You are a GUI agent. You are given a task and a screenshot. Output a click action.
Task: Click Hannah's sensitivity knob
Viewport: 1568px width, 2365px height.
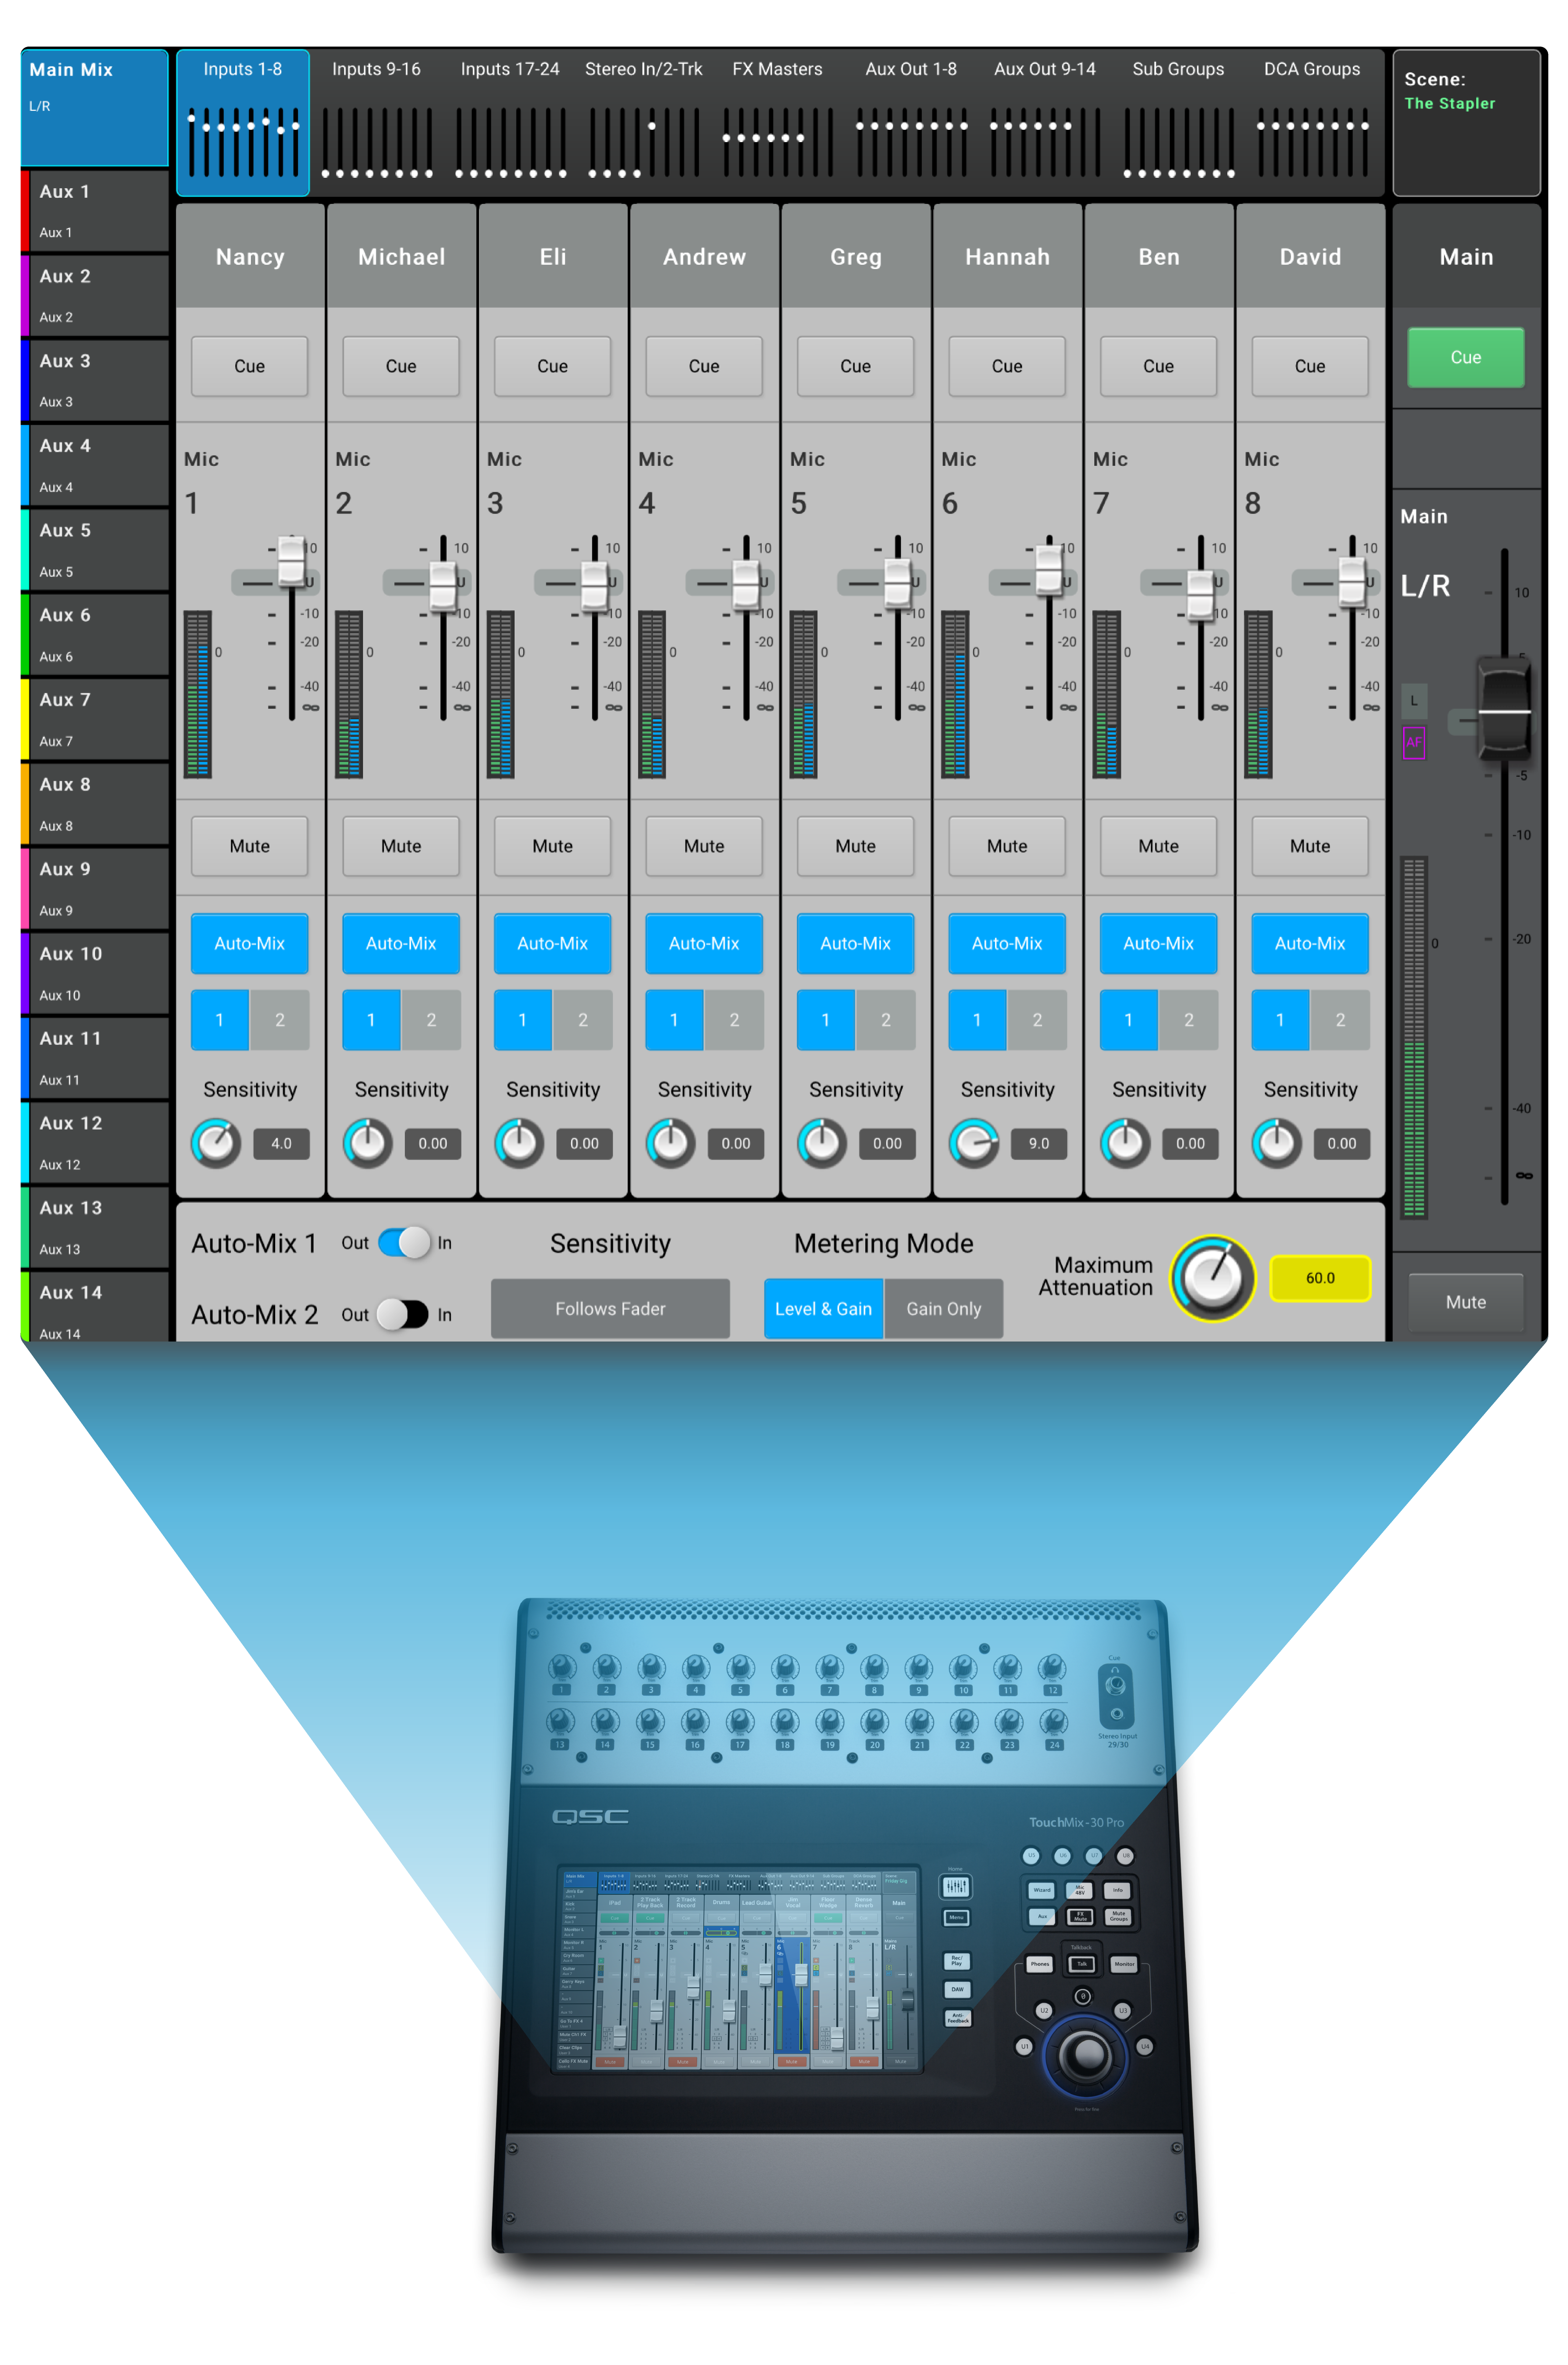(974, 1142)
